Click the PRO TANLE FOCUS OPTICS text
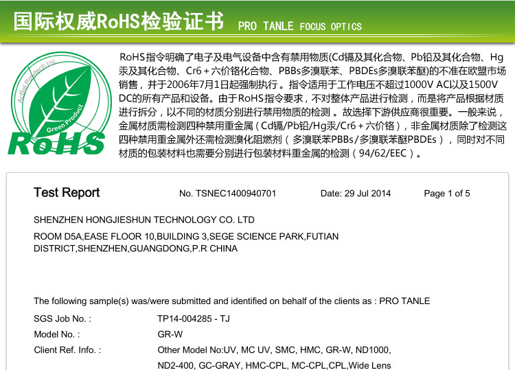The width and height of the screenshot is (515, 370). [299, 27]
